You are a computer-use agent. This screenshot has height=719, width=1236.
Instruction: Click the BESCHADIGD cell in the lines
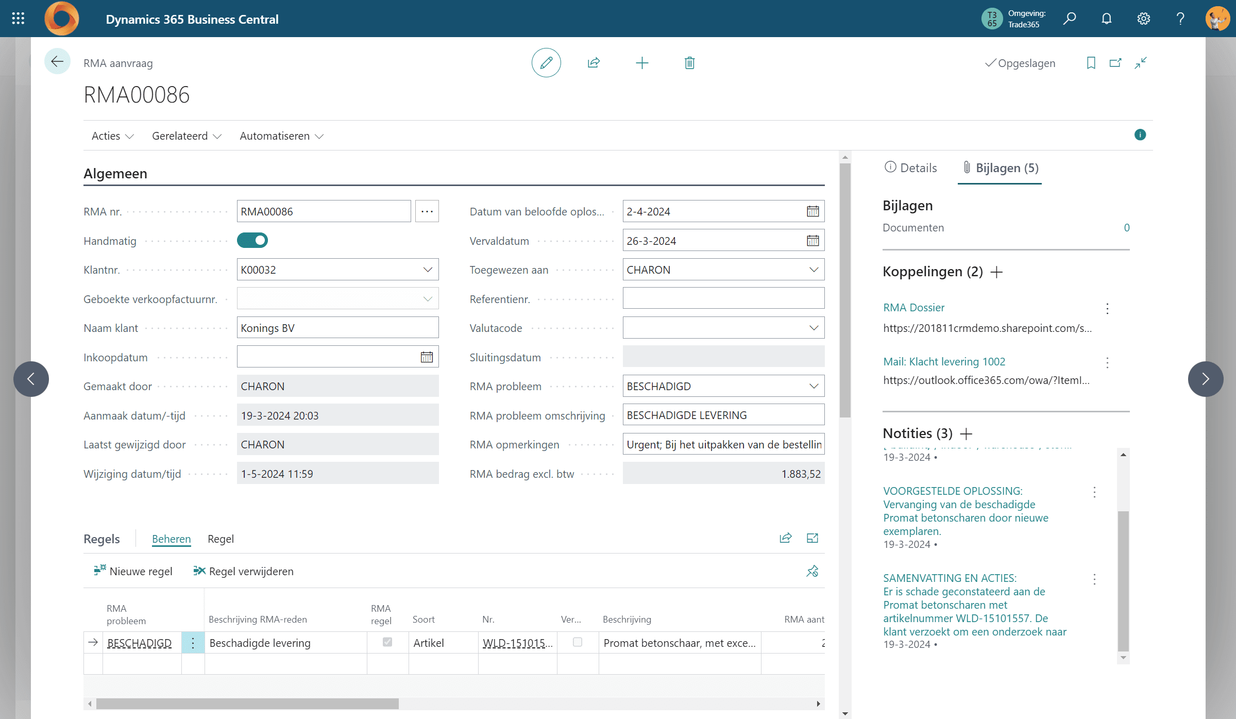pos(139,643)
